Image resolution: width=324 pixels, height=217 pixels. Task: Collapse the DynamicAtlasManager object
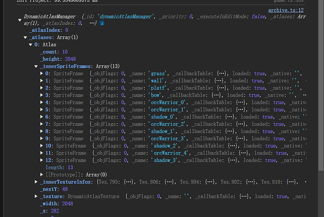[20, 20]
